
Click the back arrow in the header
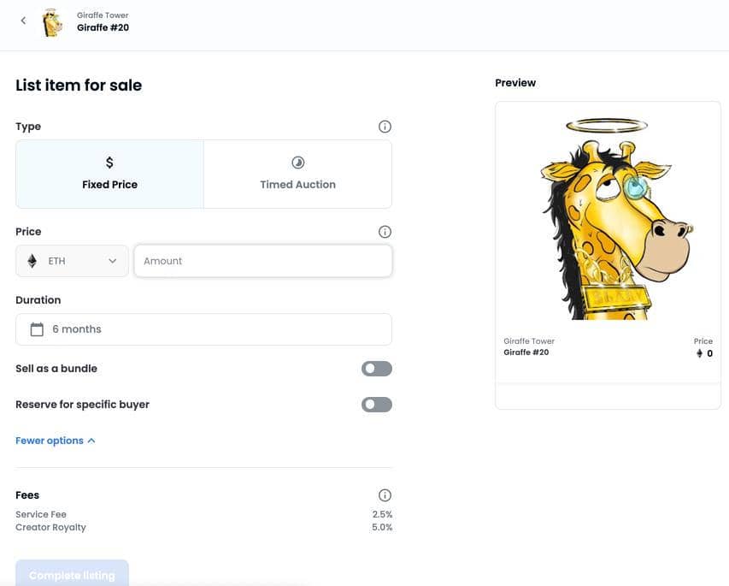[x=23, y=20]
